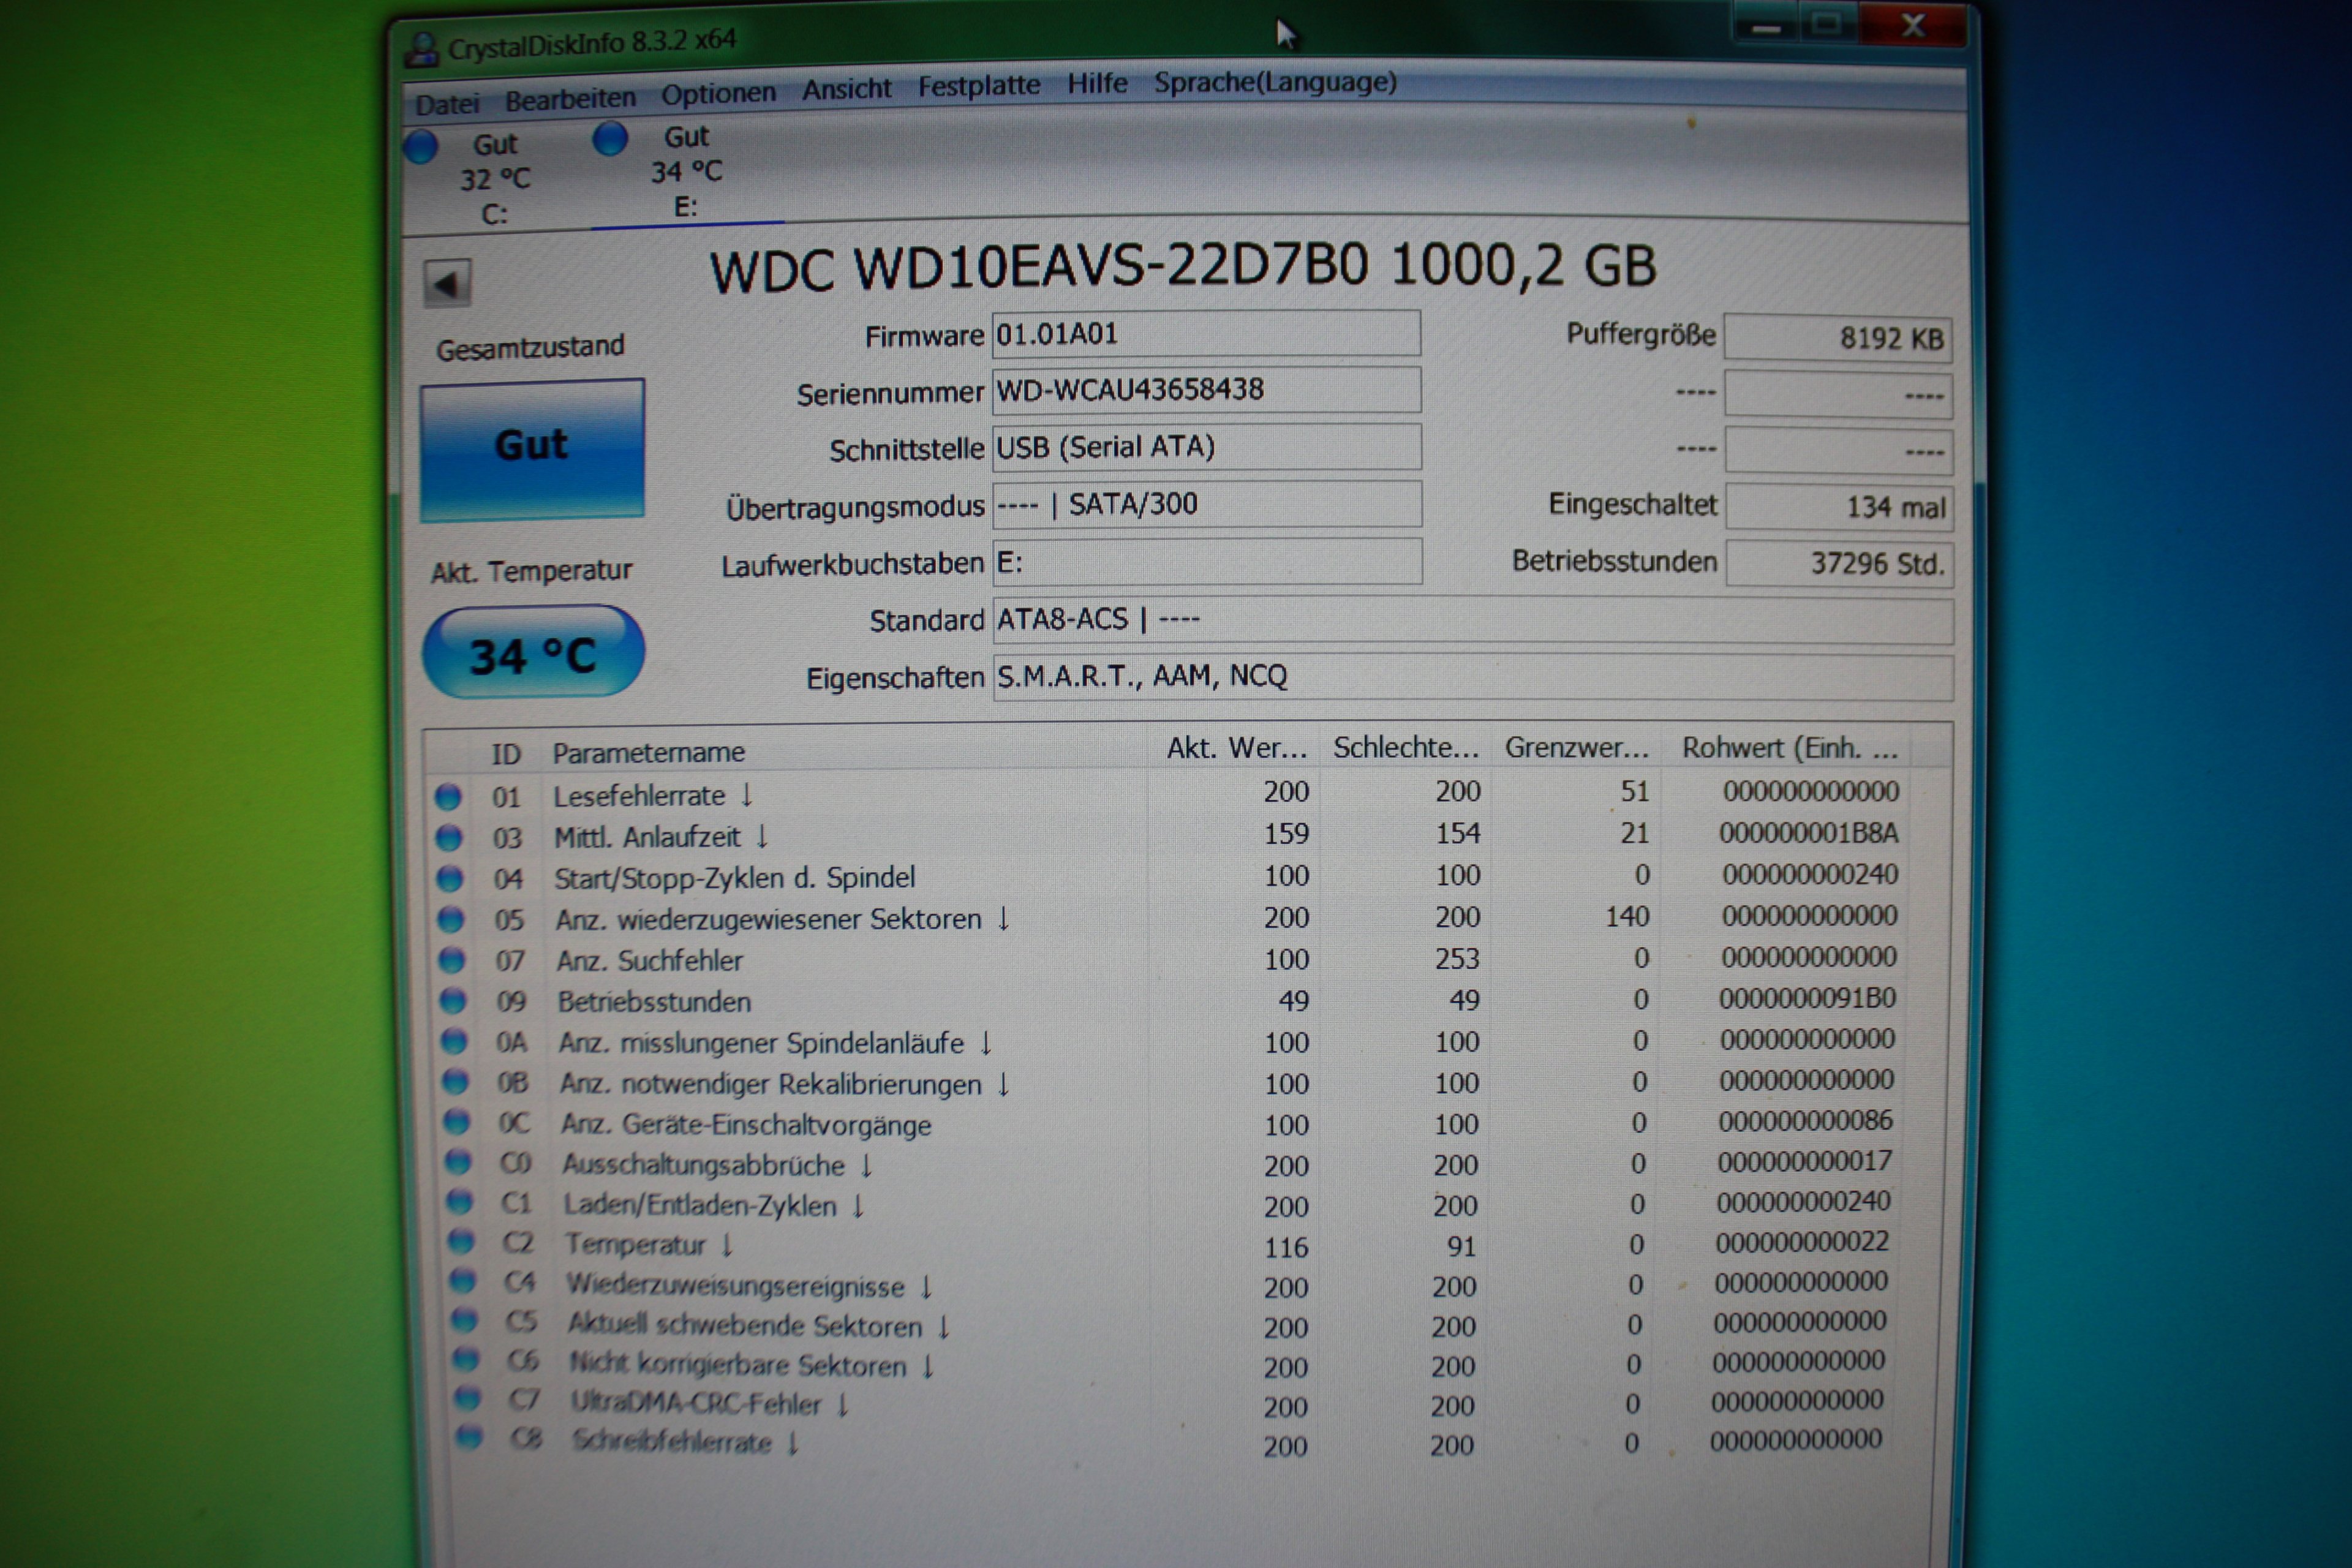Click status dot for Lesefehlerrate row
This screenshot has width=2352, height=1568.
point(448,797)
